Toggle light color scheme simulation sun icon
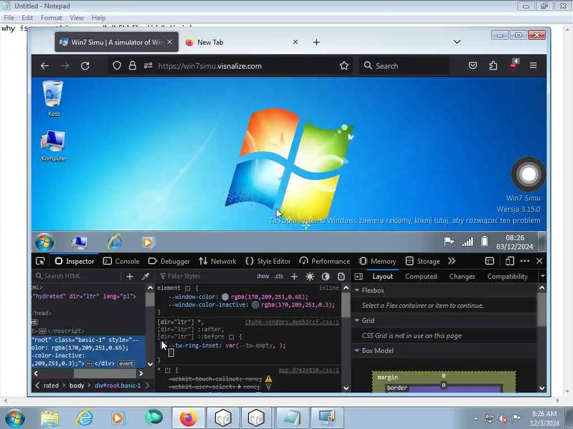Image resolution: width=573 pixels, height=429 pixels. [x=310, y=277]
